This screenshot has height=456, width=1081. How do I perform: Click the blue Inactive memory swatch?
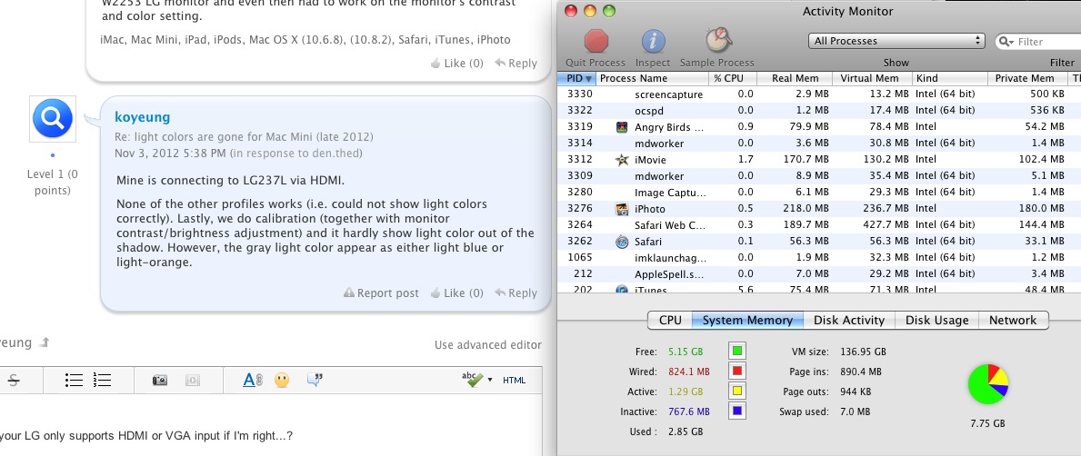pos(737,411)
